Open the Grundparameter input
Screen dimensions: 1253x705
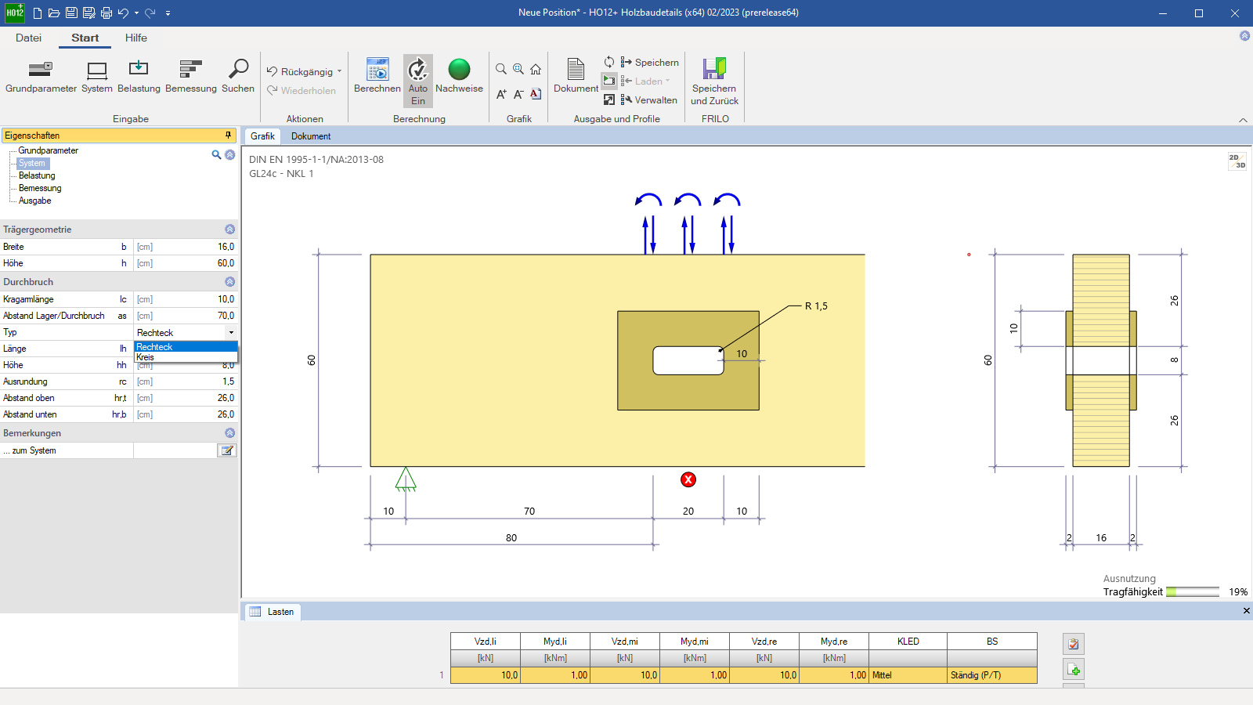click(41, 77)
